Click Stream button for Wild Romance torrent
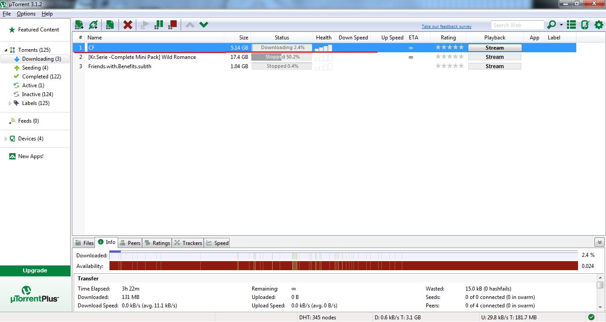This screenshot has width=606, height=322. tap(495, 57)
